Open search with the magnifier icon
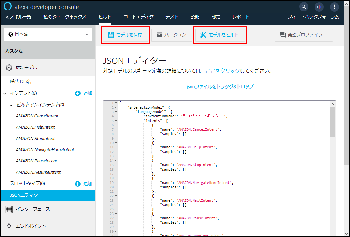The width and height of the screenshot is (350, 237). [x=304, y=7]
